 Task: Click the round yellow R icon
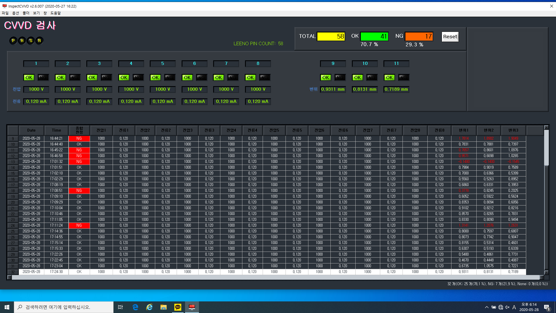(x=39, y=41)
